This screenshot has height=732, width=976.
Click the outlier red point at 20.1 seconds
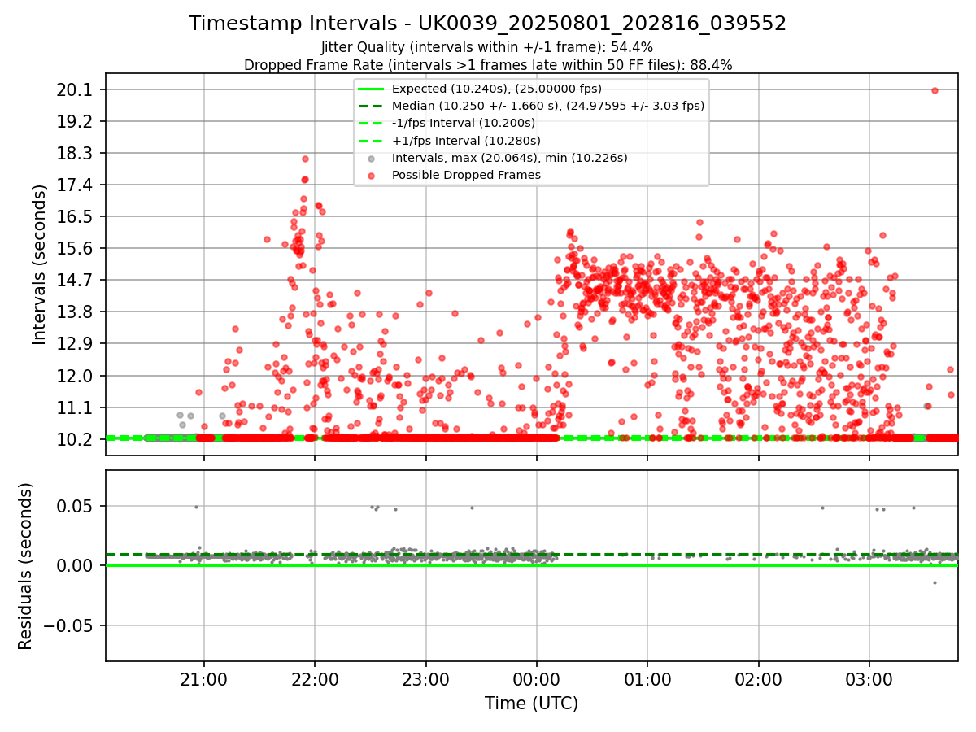point(935,90)
